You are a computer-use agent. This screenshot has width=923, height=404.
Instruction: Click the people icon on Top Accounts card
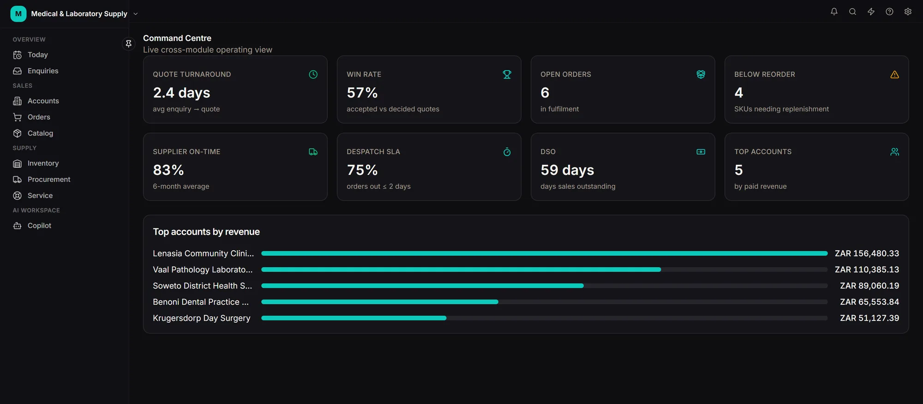point(894,152)
